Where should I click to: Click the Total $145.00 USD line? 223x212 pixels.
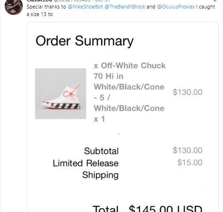(147, 209)
